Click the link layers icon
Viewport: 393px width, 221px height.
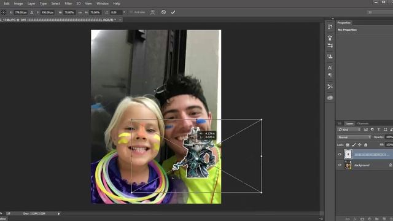(348, 219)
